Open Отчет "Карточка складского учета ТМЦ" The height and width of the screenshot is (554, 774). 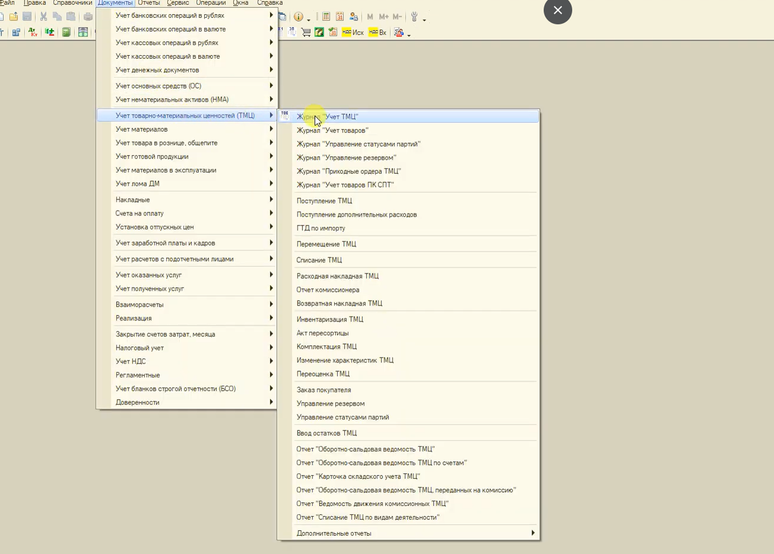408,477
